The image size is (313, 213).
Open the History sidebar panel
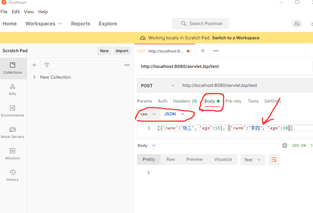13,175
